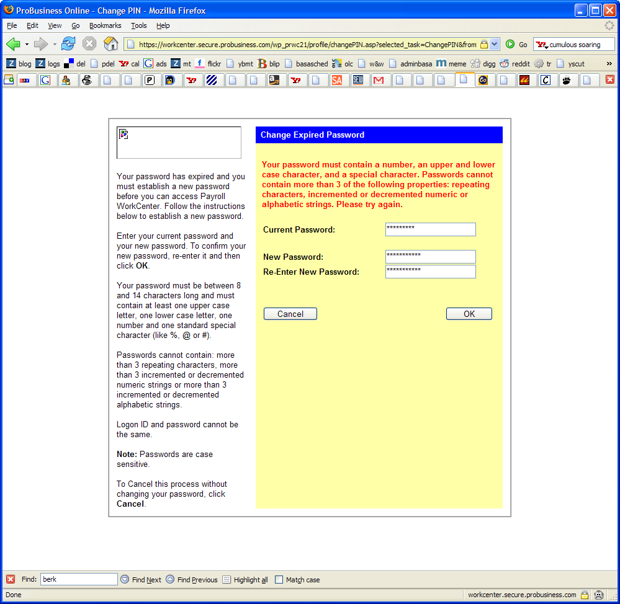Viewport: 620px width, 604px height.
Task: Go to the Home page icon
Action: (x=110, y=44)
